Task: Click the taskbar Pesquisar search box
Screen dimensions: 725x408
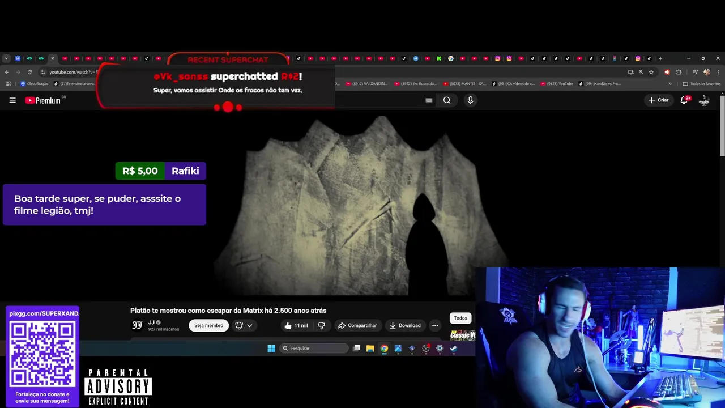Action: pos(314,348)
